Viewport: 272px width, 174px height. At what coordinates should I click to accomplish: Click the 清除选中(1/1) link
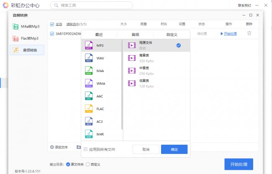tap(76, 24)
